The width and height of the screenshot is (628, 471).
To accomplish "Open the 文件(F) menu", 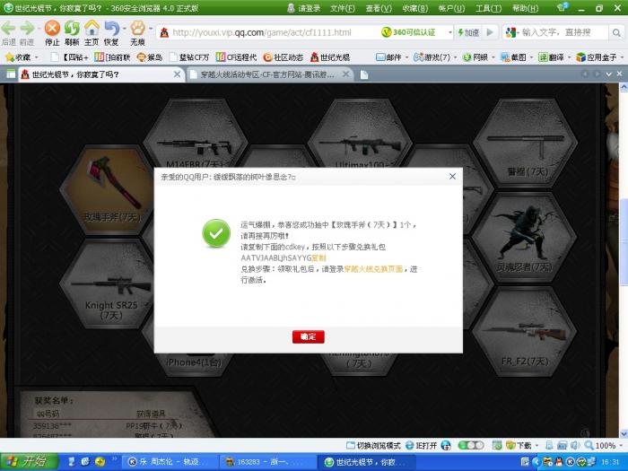I will point(343,8).
